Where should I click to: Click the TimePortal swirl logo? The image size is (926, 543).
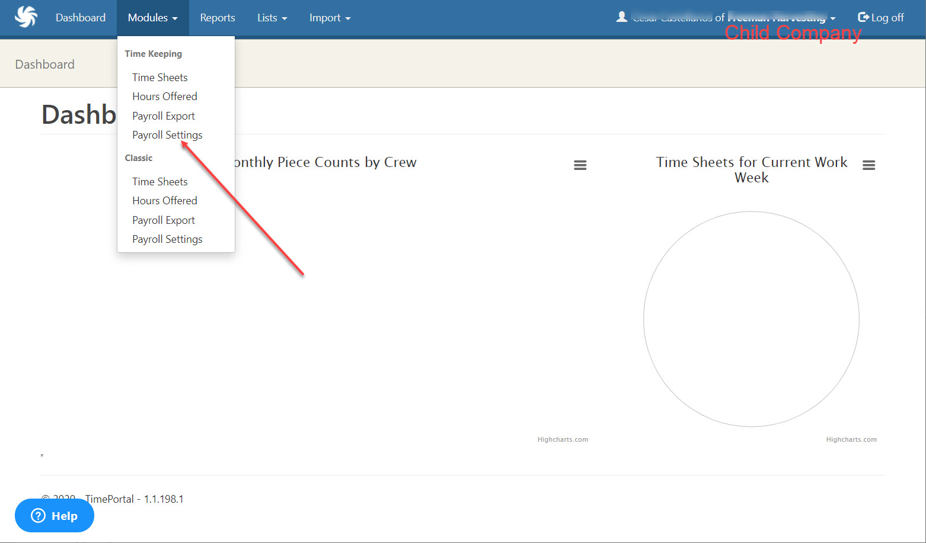point(26,17)
